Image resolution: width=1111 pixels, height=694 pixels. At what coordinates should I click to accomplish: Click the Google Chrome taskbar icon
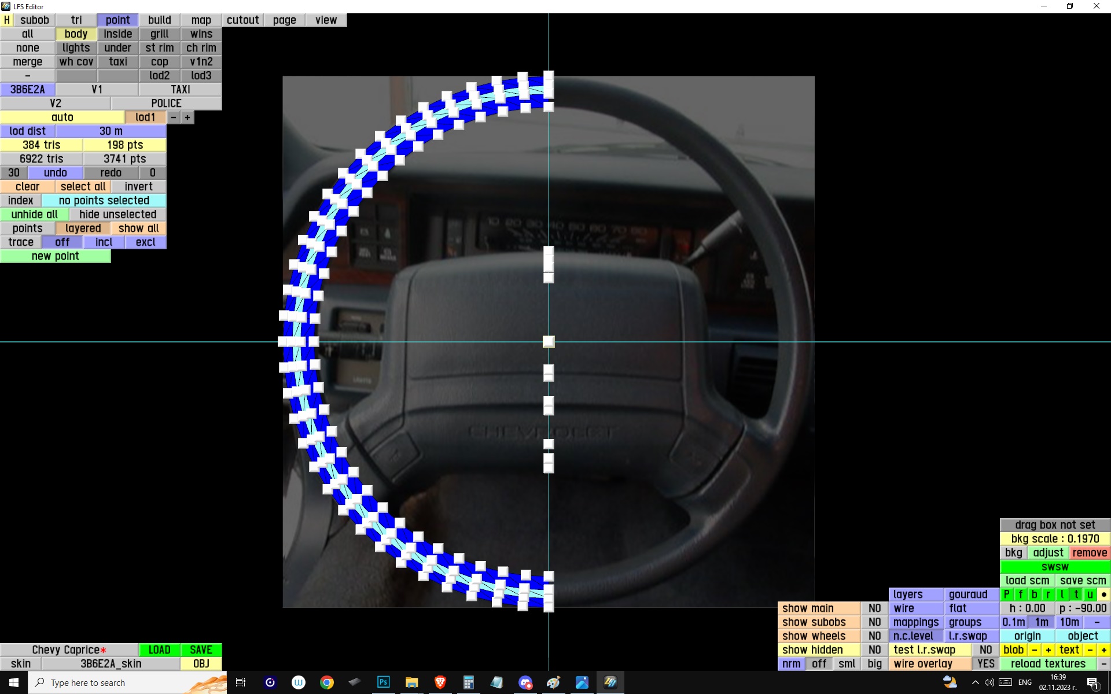(326, 682)
